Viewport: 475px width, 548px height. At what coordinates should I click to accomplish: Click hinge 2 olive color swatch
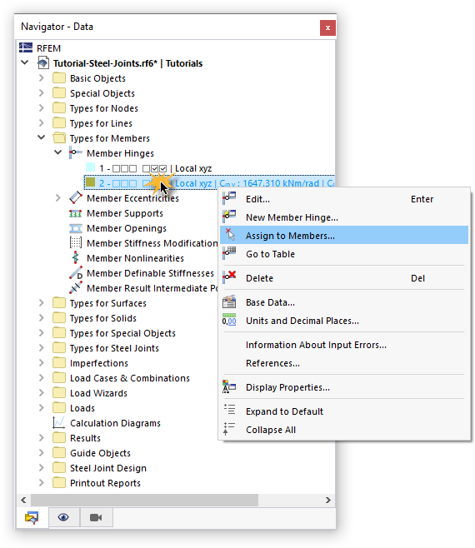[x=91, y=182]
